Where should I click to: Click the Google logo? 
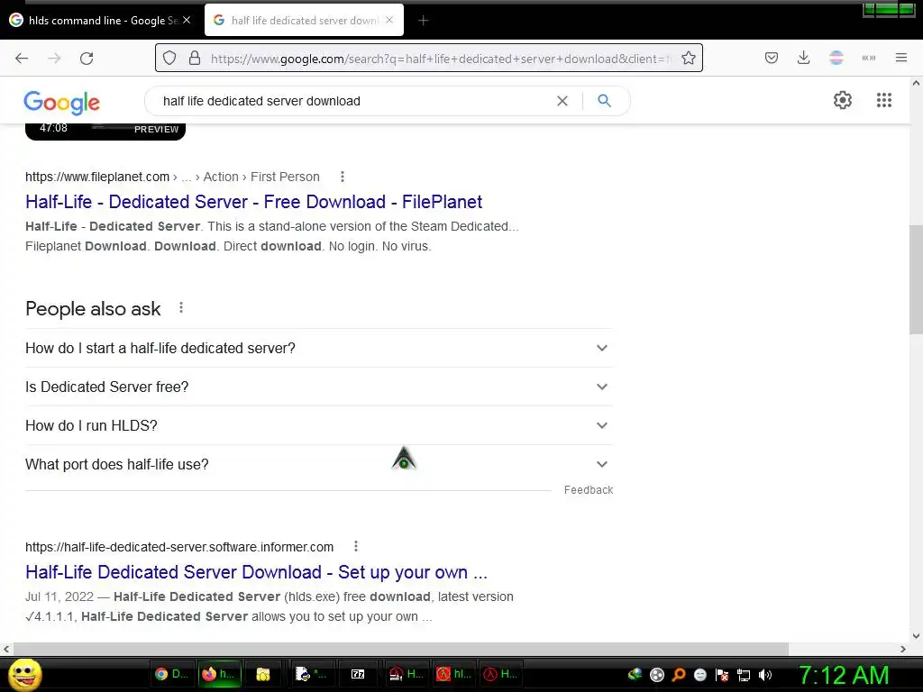click(62, 103)
